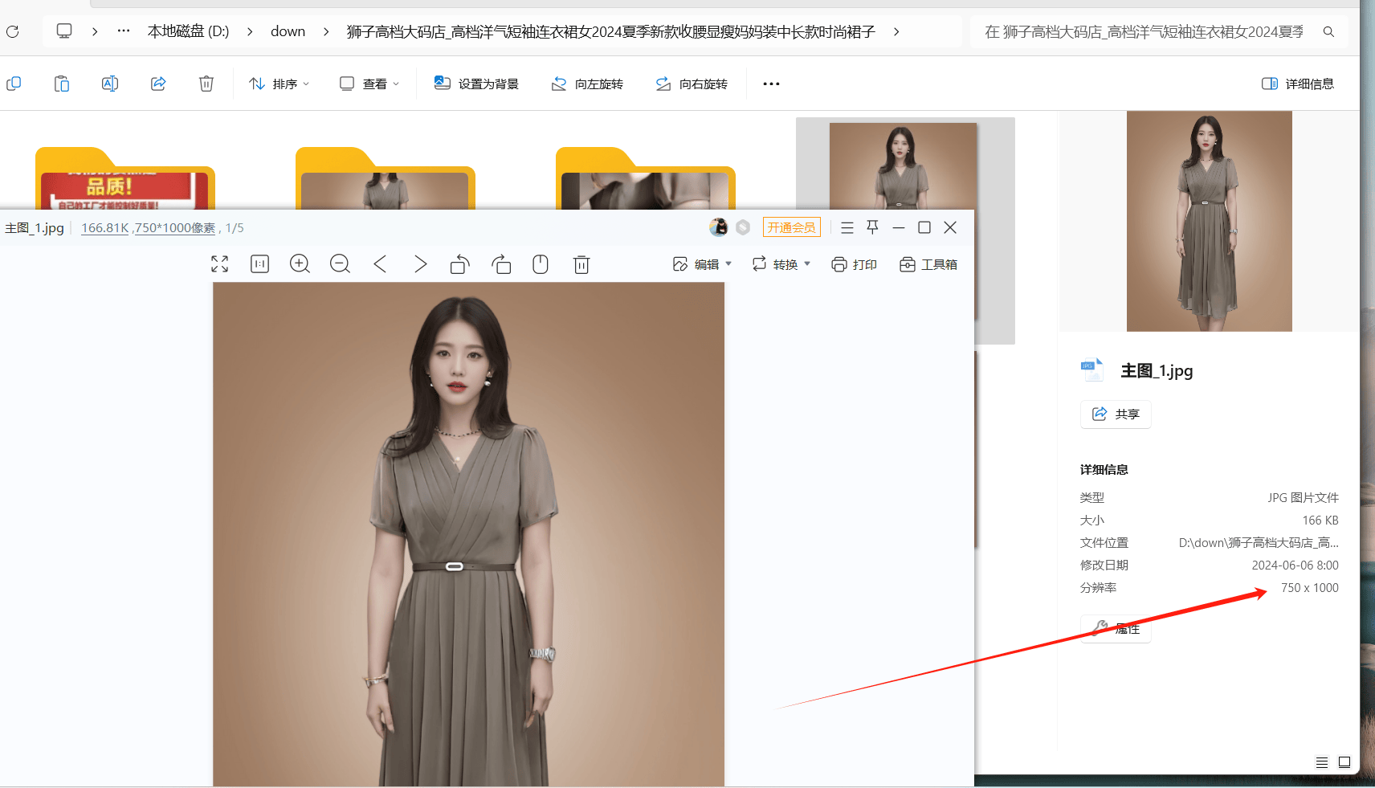Screen dimensions: 1375x788
Task: Click the 共享 share button for 主图_1.jpg
Action: click(x=1115, y=414)
